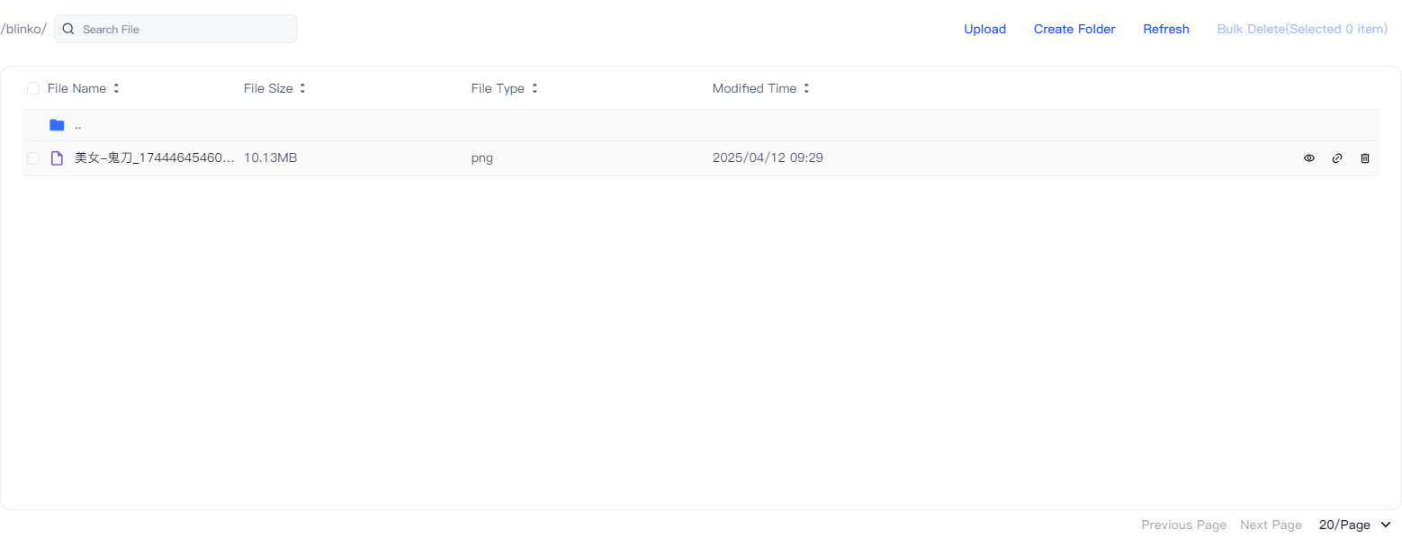
Task: Click Bulk Delete selected items
Action: coord(1302,29)
